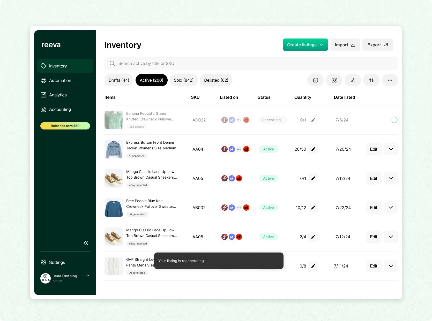Click Depop icon in Mango Sneakers 0/1 row
The image size is (432, 321).
coord(239,178)
